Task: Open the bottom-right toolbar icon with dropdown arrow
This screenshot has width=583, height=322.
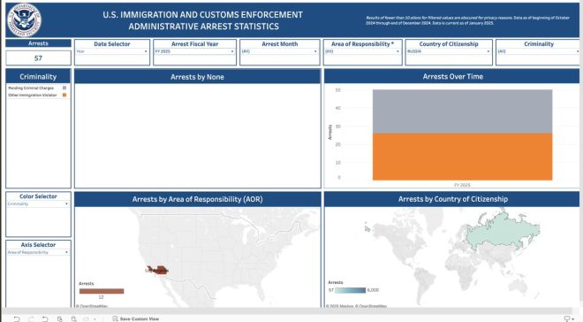Action: coord(569,318)
